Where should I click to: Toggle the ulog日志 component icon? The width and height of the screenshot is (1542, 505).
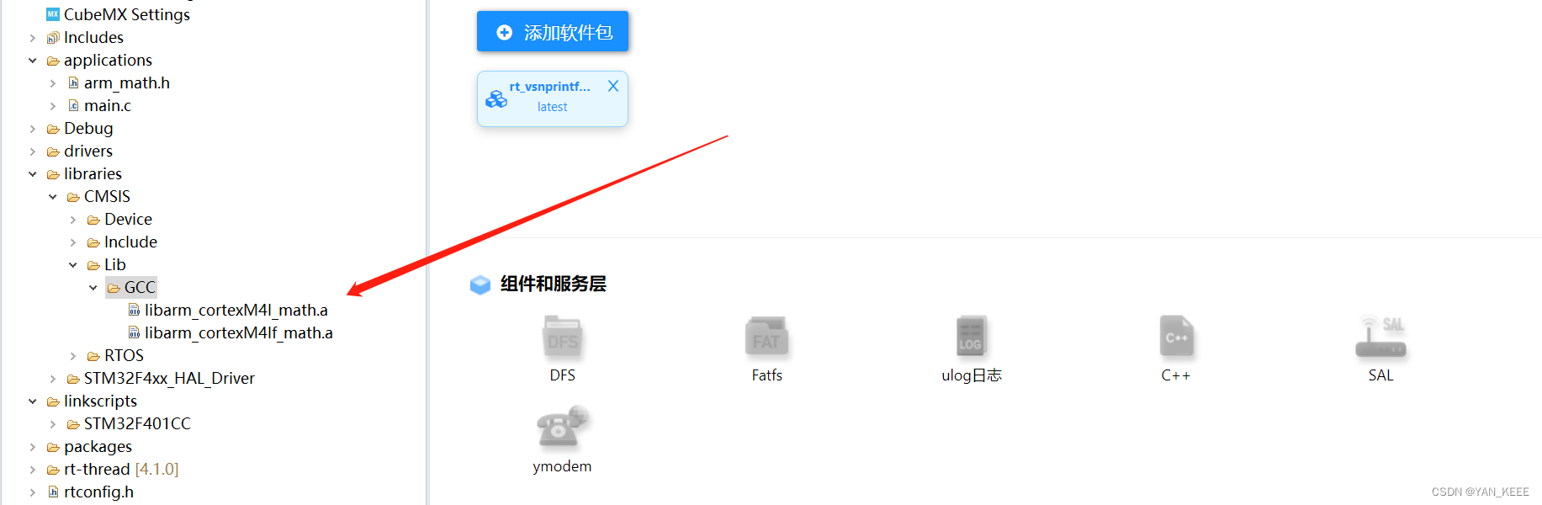pos(971,338)
